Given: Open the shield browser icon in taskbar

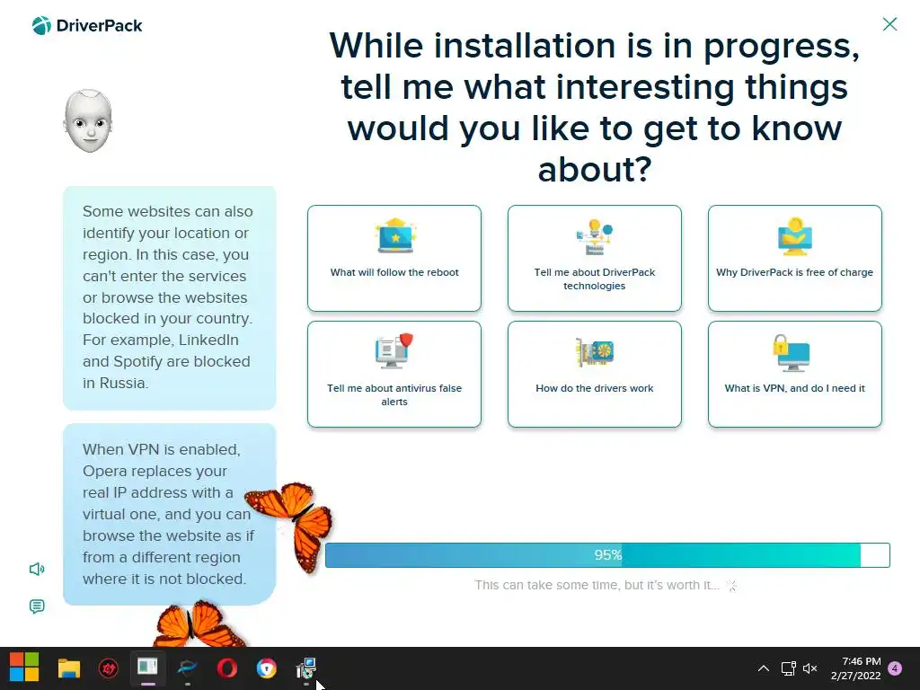Looking at the screenshot, I should tap(266, 668).
